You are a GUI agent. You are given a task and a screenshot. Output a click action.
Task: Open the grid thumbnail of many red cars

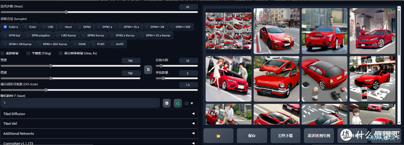[x=229, y=31]
